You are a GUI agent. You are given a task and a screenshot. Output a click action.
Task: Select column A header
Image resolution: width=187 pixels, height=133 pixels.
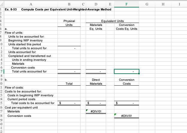tap(31, 4)
